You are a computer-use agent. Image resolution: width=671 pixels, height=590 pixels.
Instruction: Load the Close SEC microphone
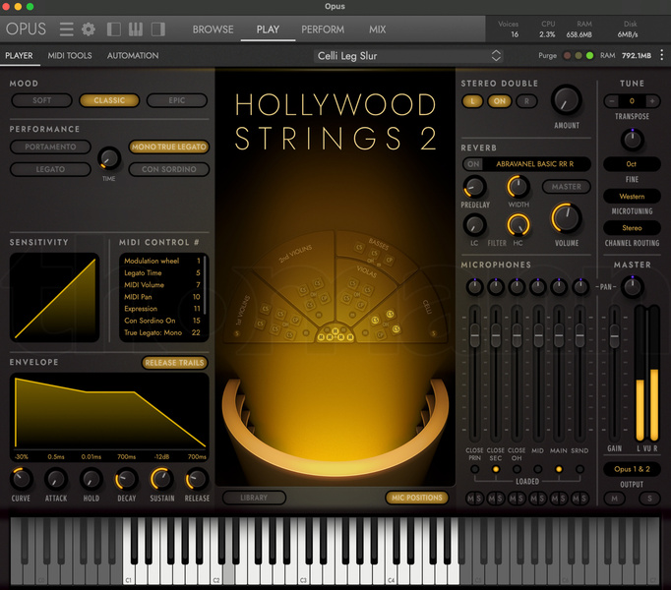pyautogui.click(x=496, y=469)
